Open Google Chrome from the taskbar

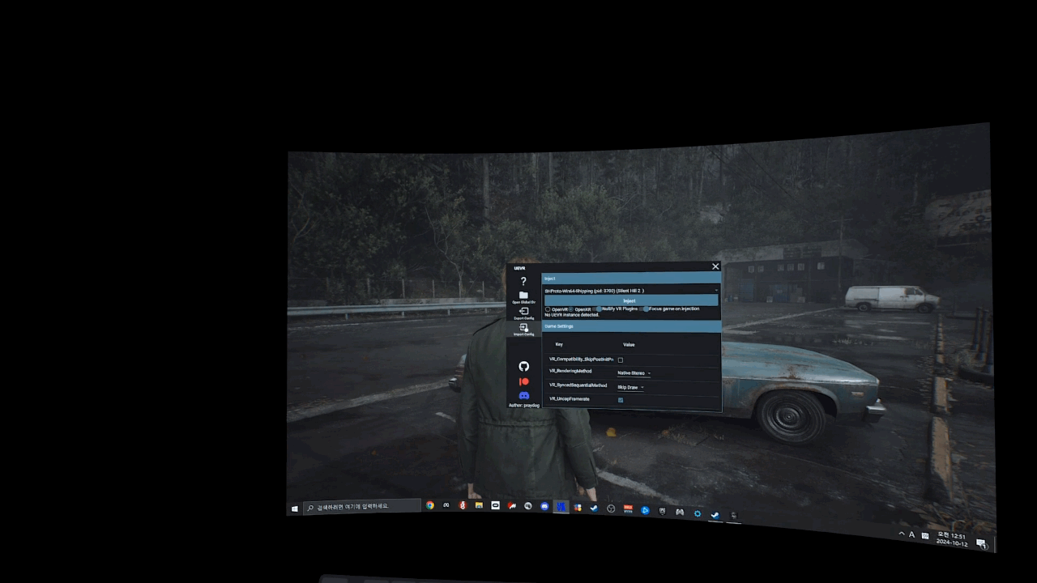pos(430,505)
